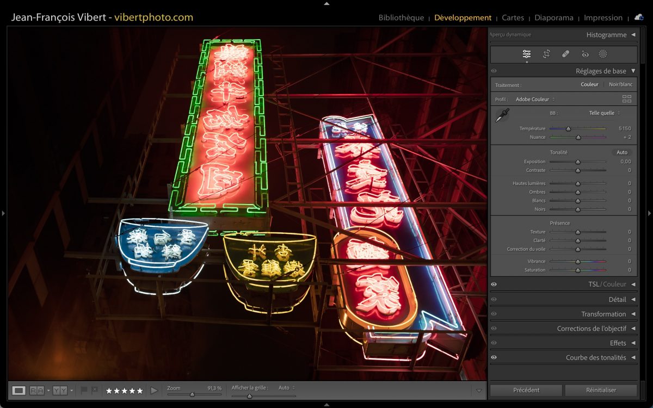Screen dimensions: 653x408
Task: Click the Réinitialiser button
Action: [601, 390]
